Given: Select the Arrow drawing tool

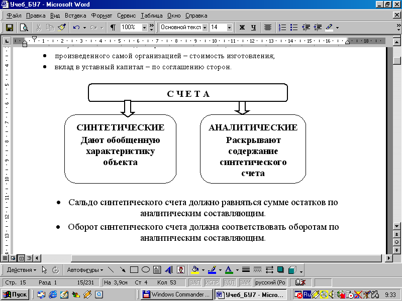Looking at the screenshot, I should [x=123, y=270].
